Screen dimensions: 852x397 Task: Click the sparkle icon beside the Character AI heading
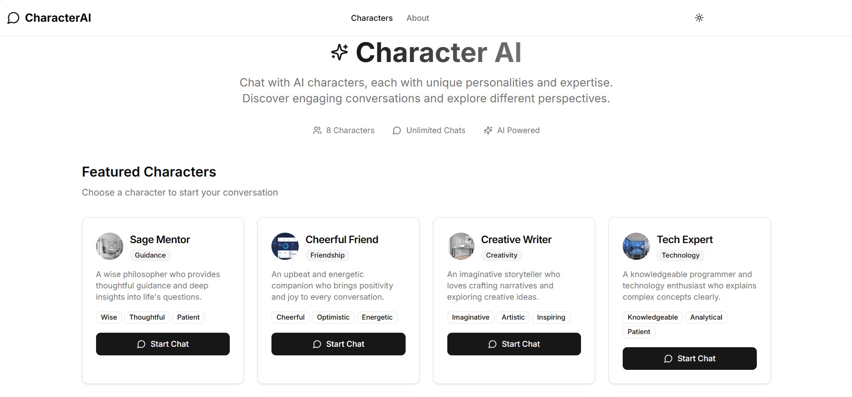tap(339, 52)
